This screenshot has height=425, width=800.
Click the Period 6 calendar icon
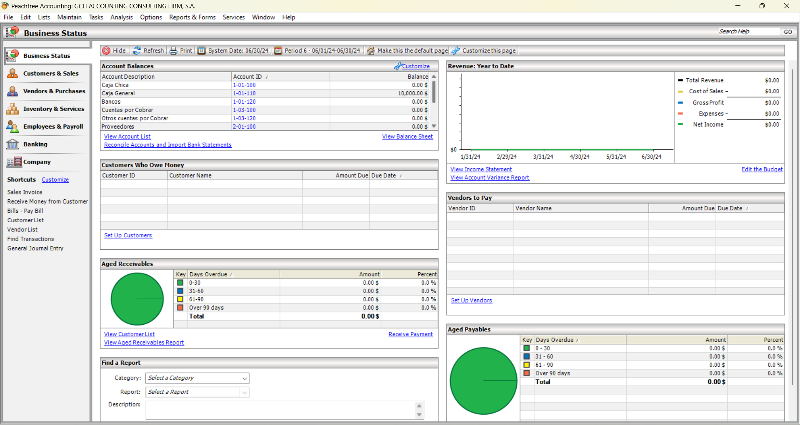(x=278, y=51)
